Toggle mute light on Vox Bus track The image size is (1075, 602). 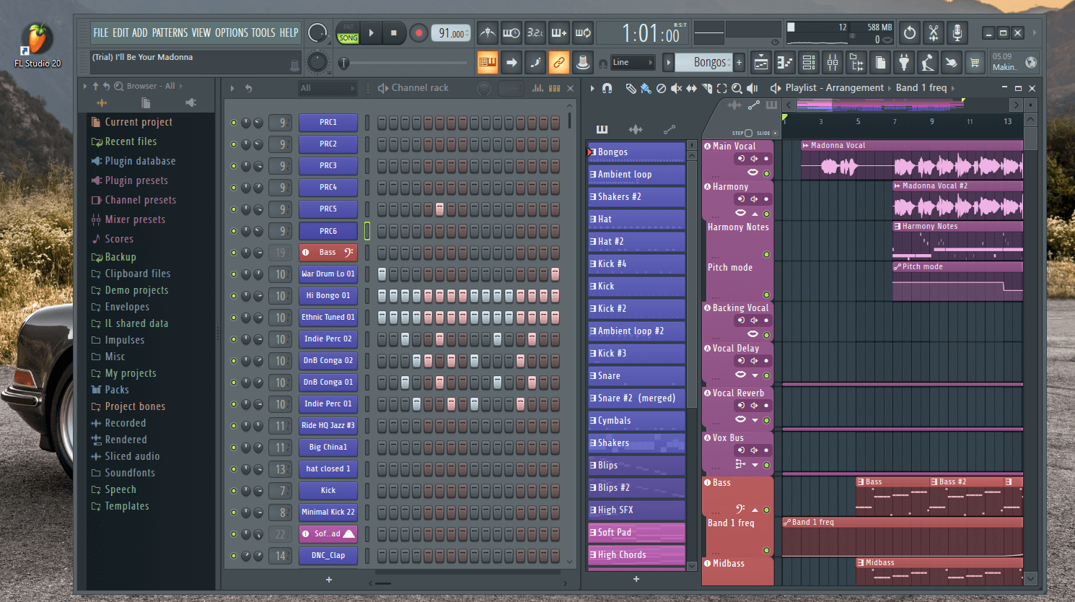coord(766,465)
